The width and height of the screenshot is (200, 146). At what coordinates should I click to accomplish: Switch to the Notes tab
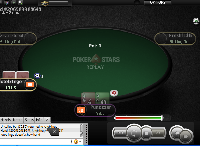tap(18, 120)
